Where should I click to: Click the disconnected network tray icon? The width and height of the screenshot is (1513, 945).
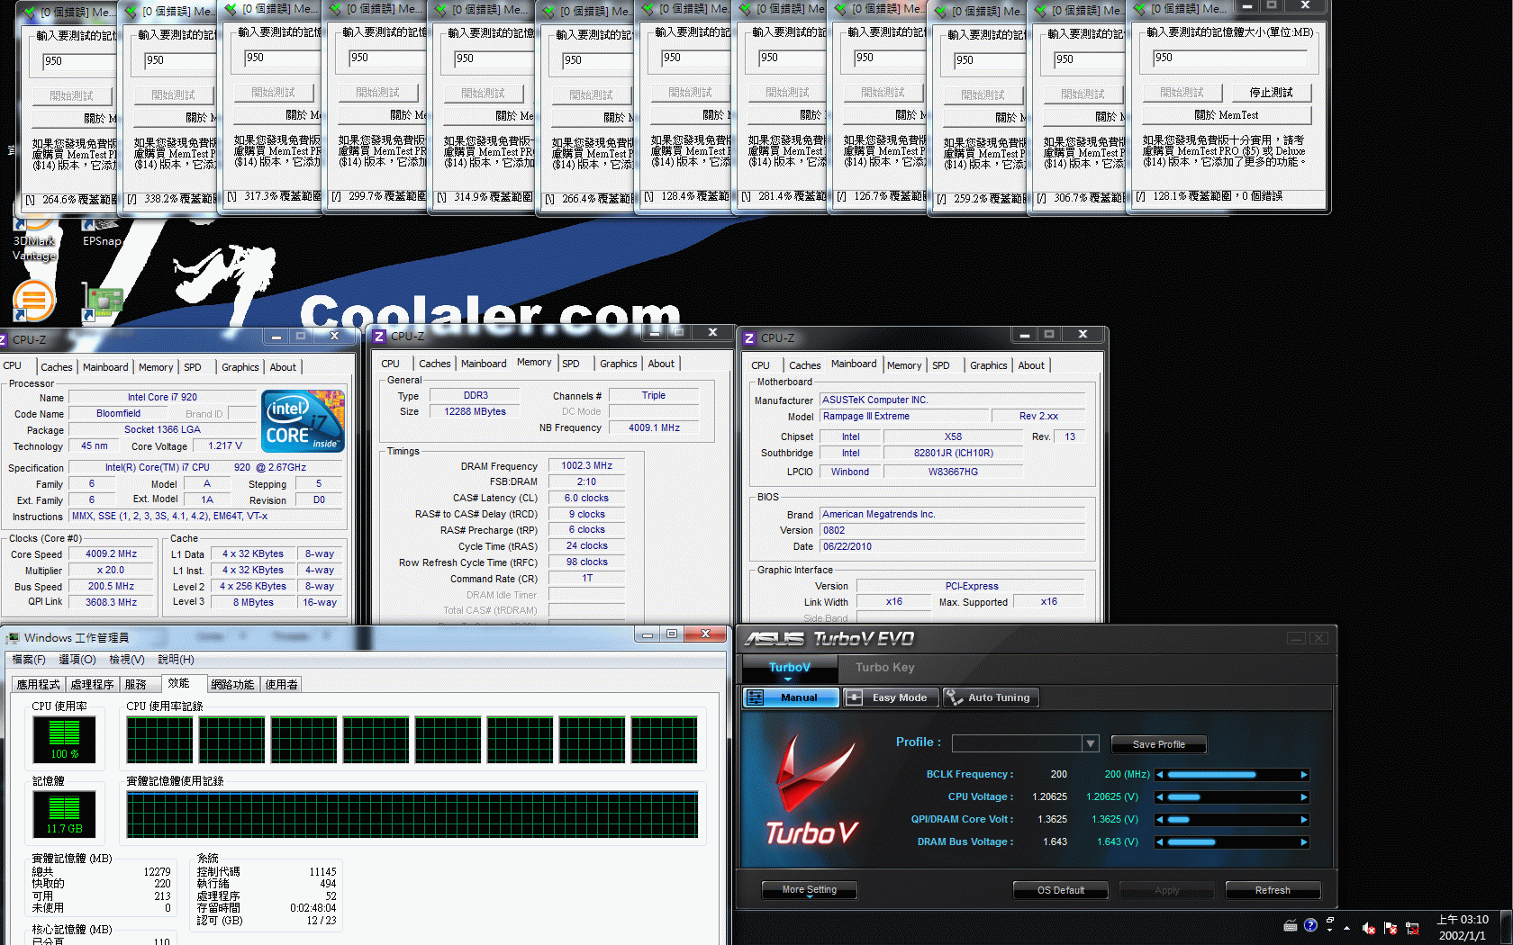tap(1412, 928)
